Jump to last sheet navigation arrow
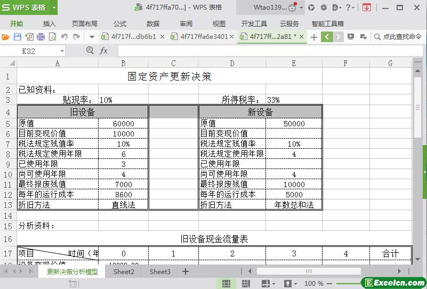 [31, 271]
